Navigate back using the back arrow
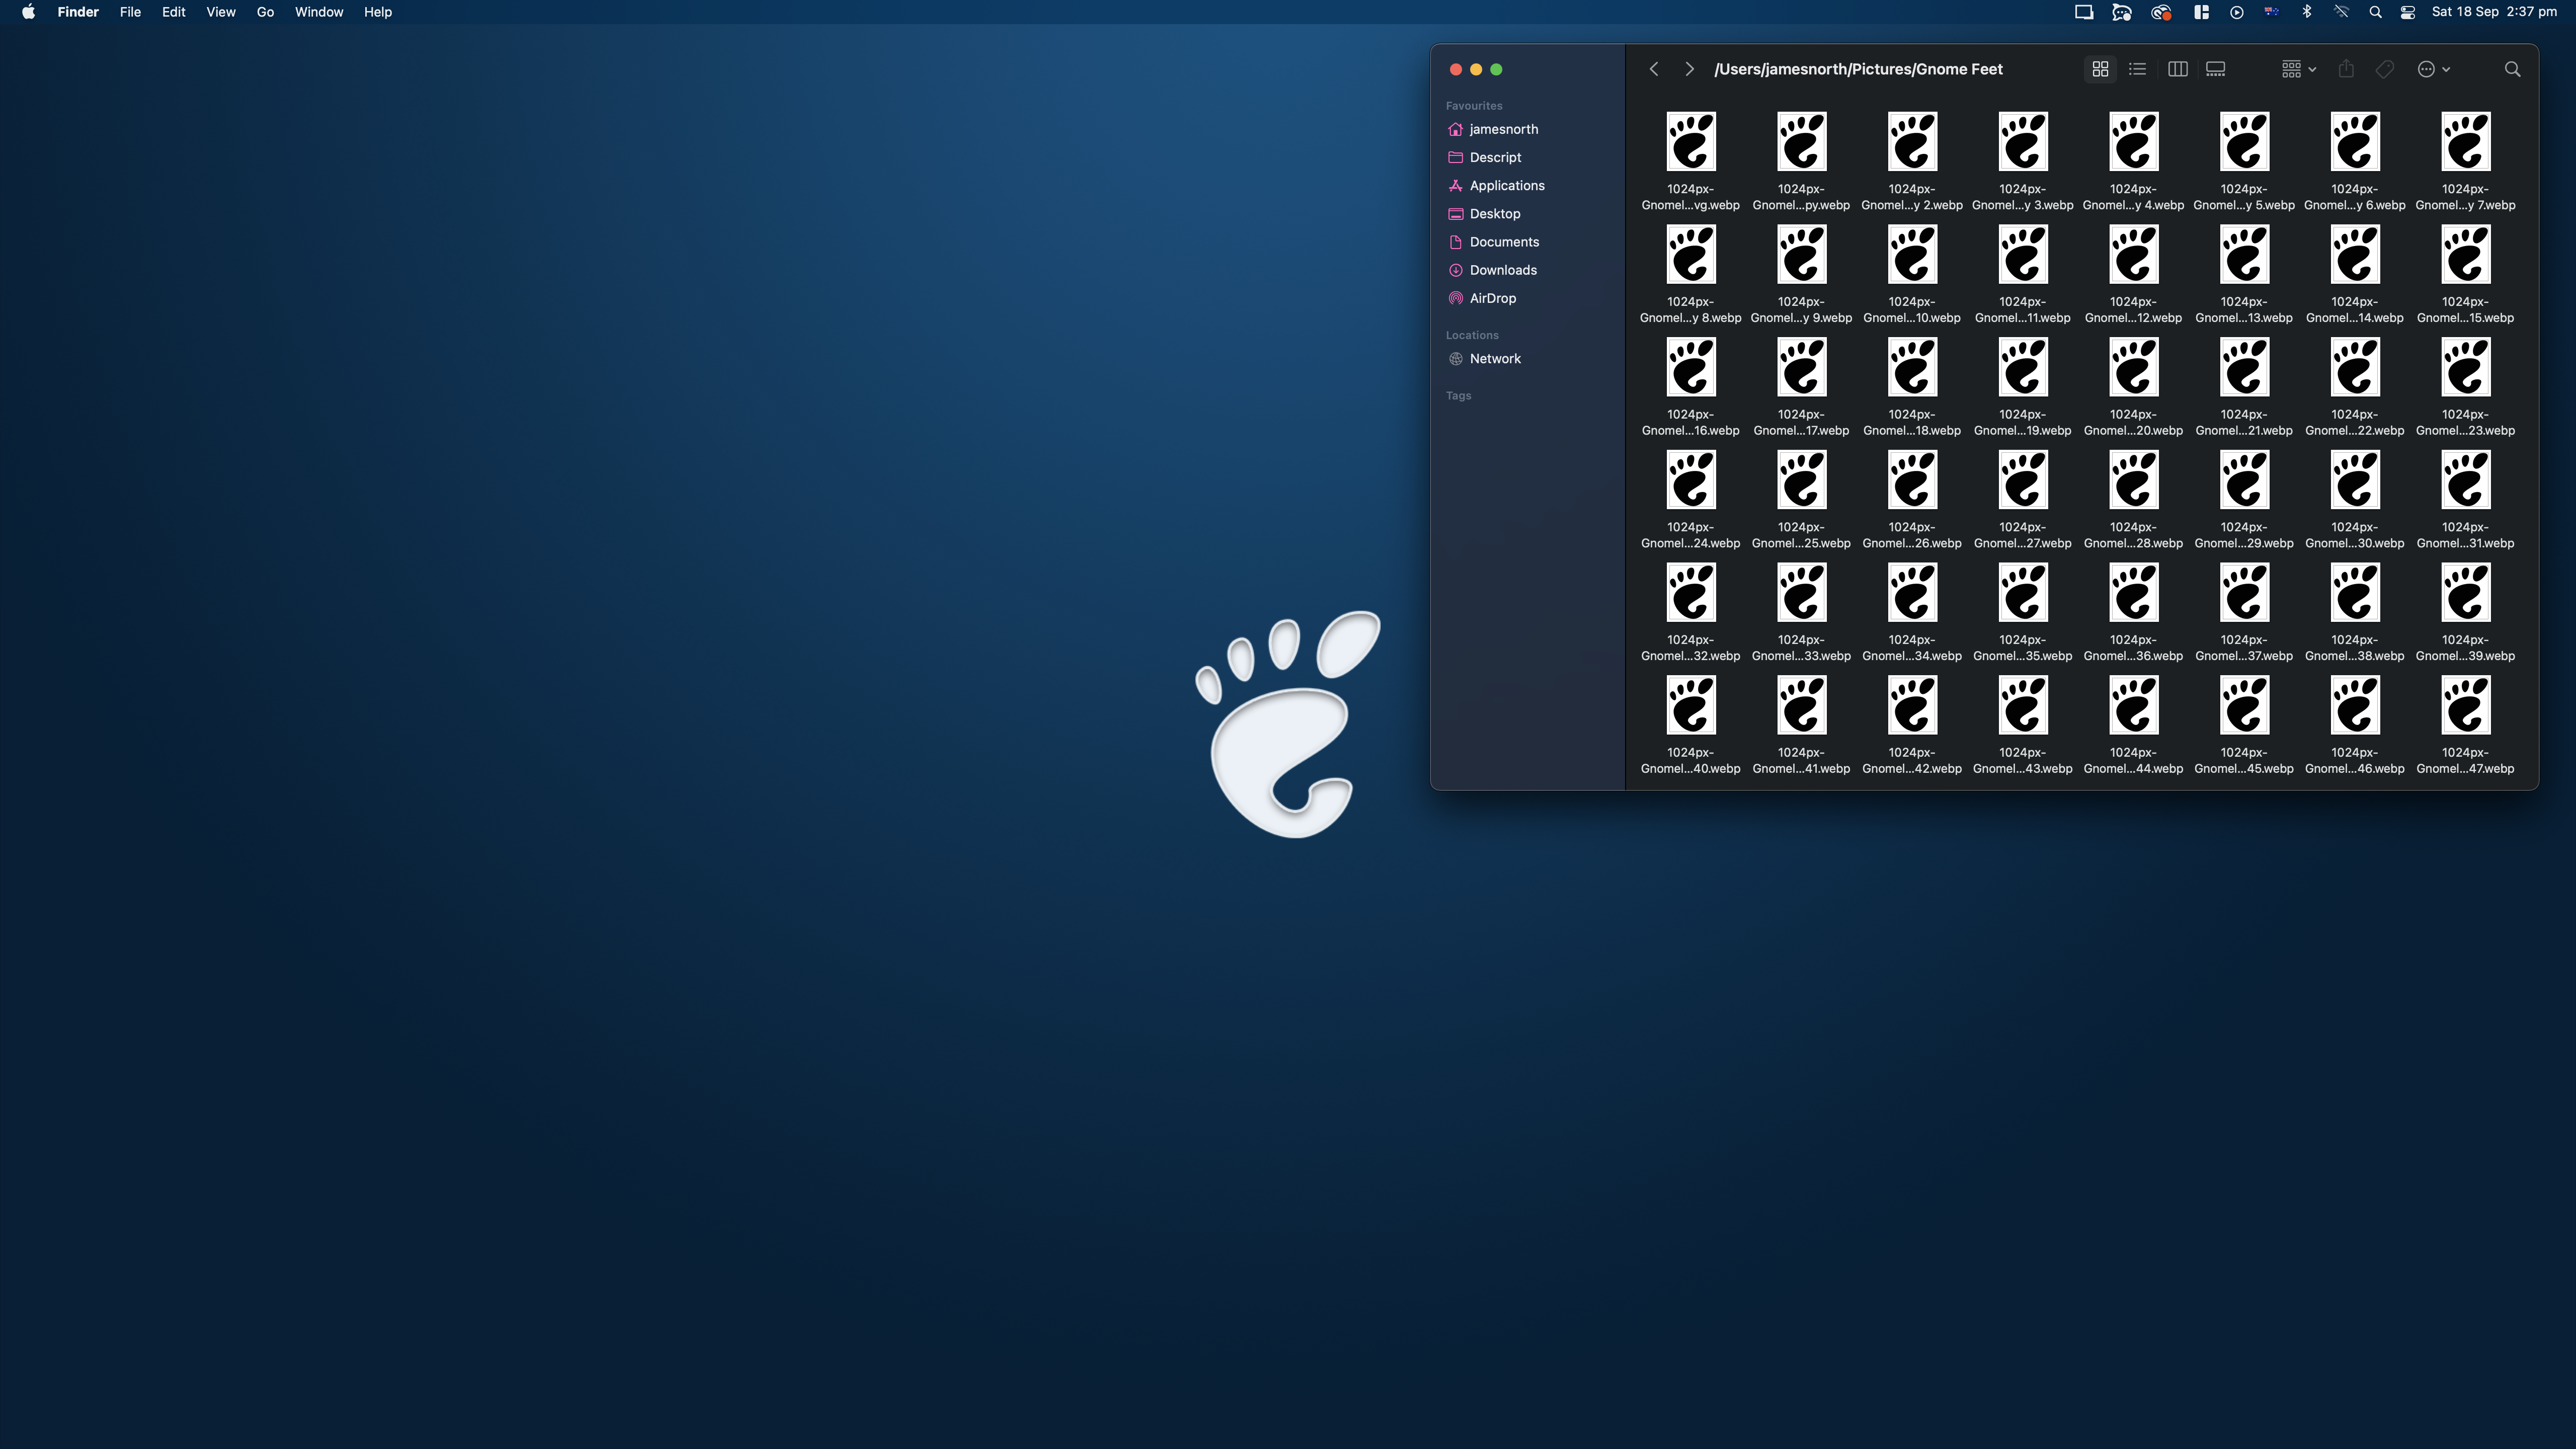 (x=1654, y=69)
